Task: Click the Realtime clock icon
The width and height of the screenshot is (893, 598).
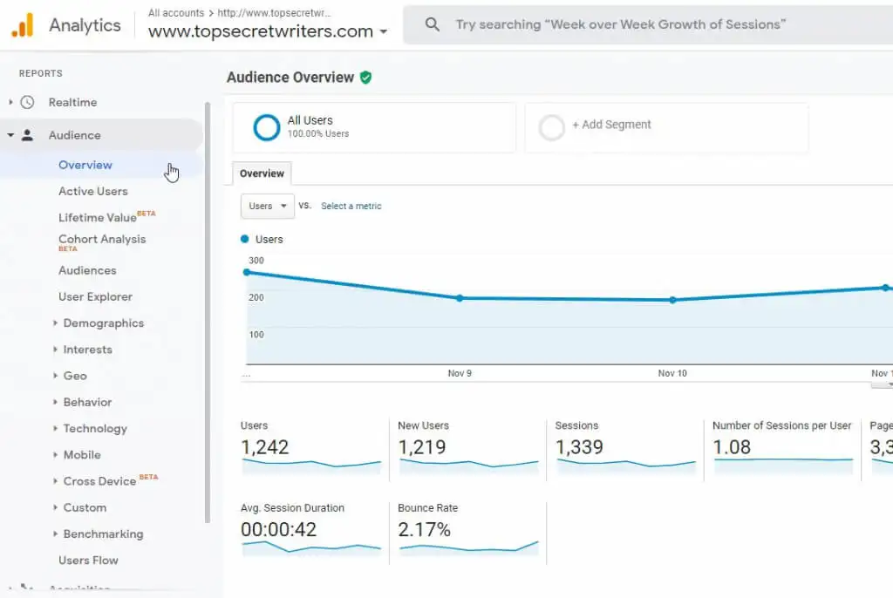Action: [27, 103]
